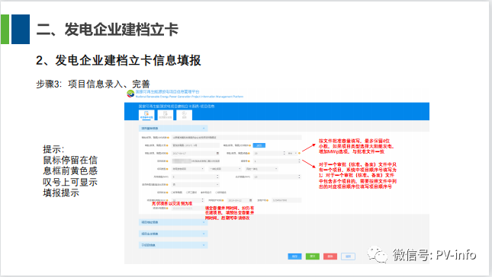Click the blue save button at the bottom
492x277 pixels.
(294, 256)
